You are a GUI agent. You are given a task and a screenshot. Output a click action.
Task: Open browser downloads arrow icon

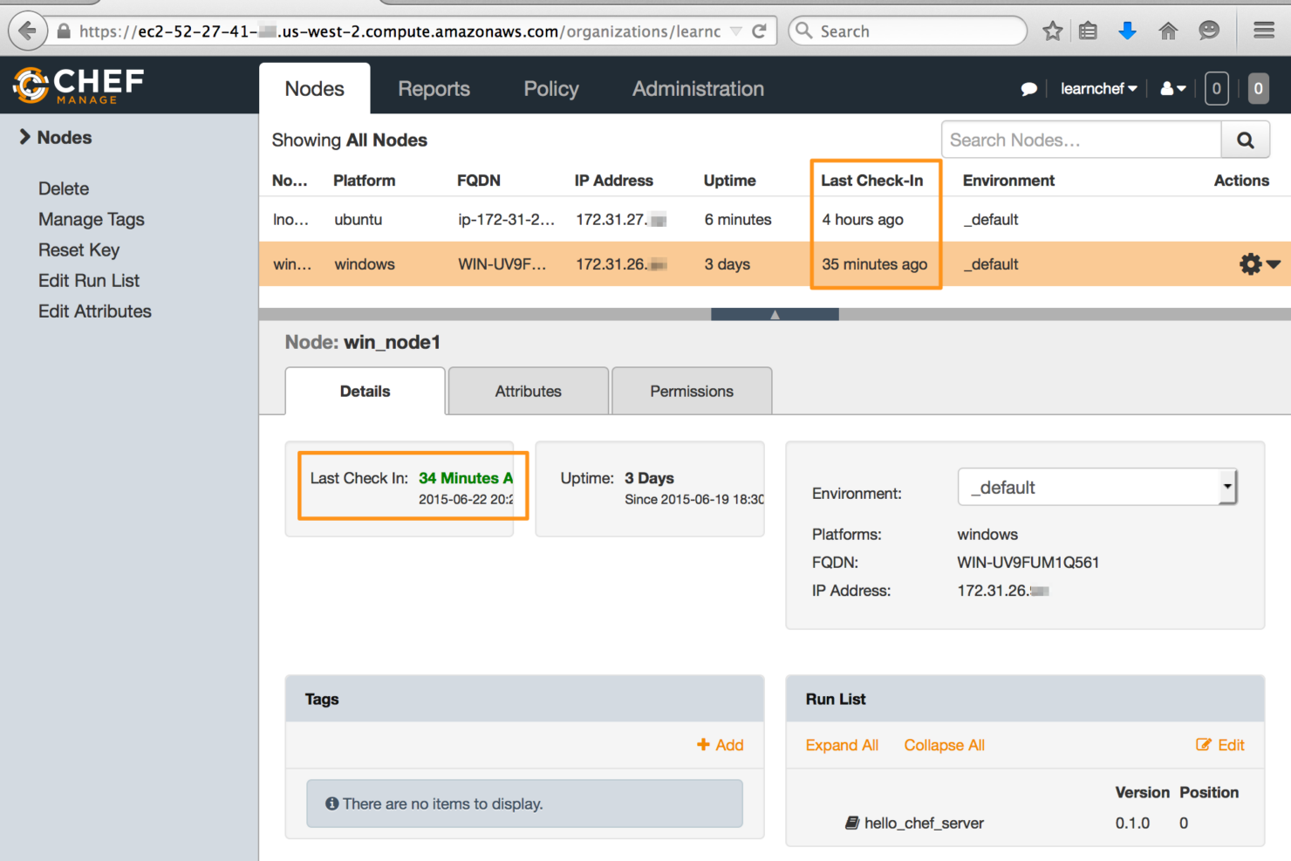pyautogui.click(x=1127, y=31)
